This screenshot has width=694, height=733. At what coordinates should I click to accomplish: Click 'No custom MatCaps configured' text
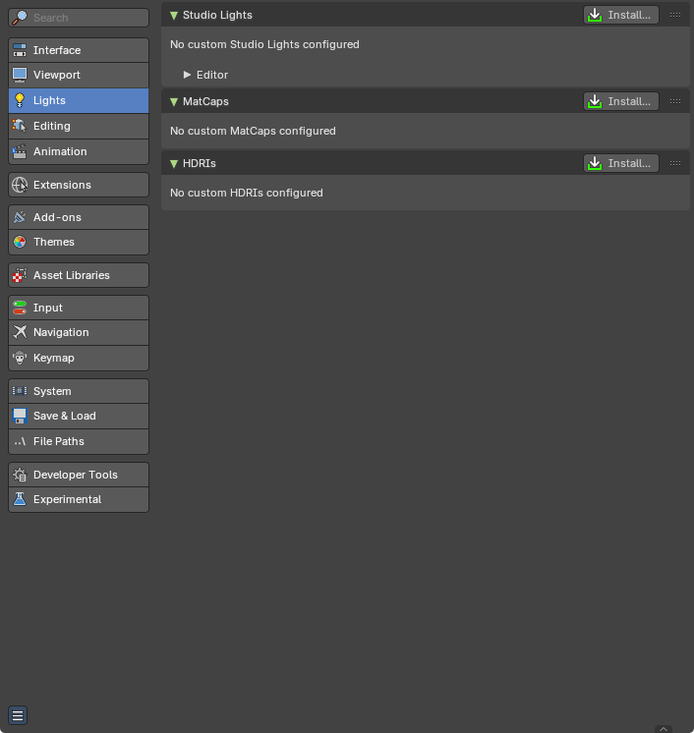253,131
